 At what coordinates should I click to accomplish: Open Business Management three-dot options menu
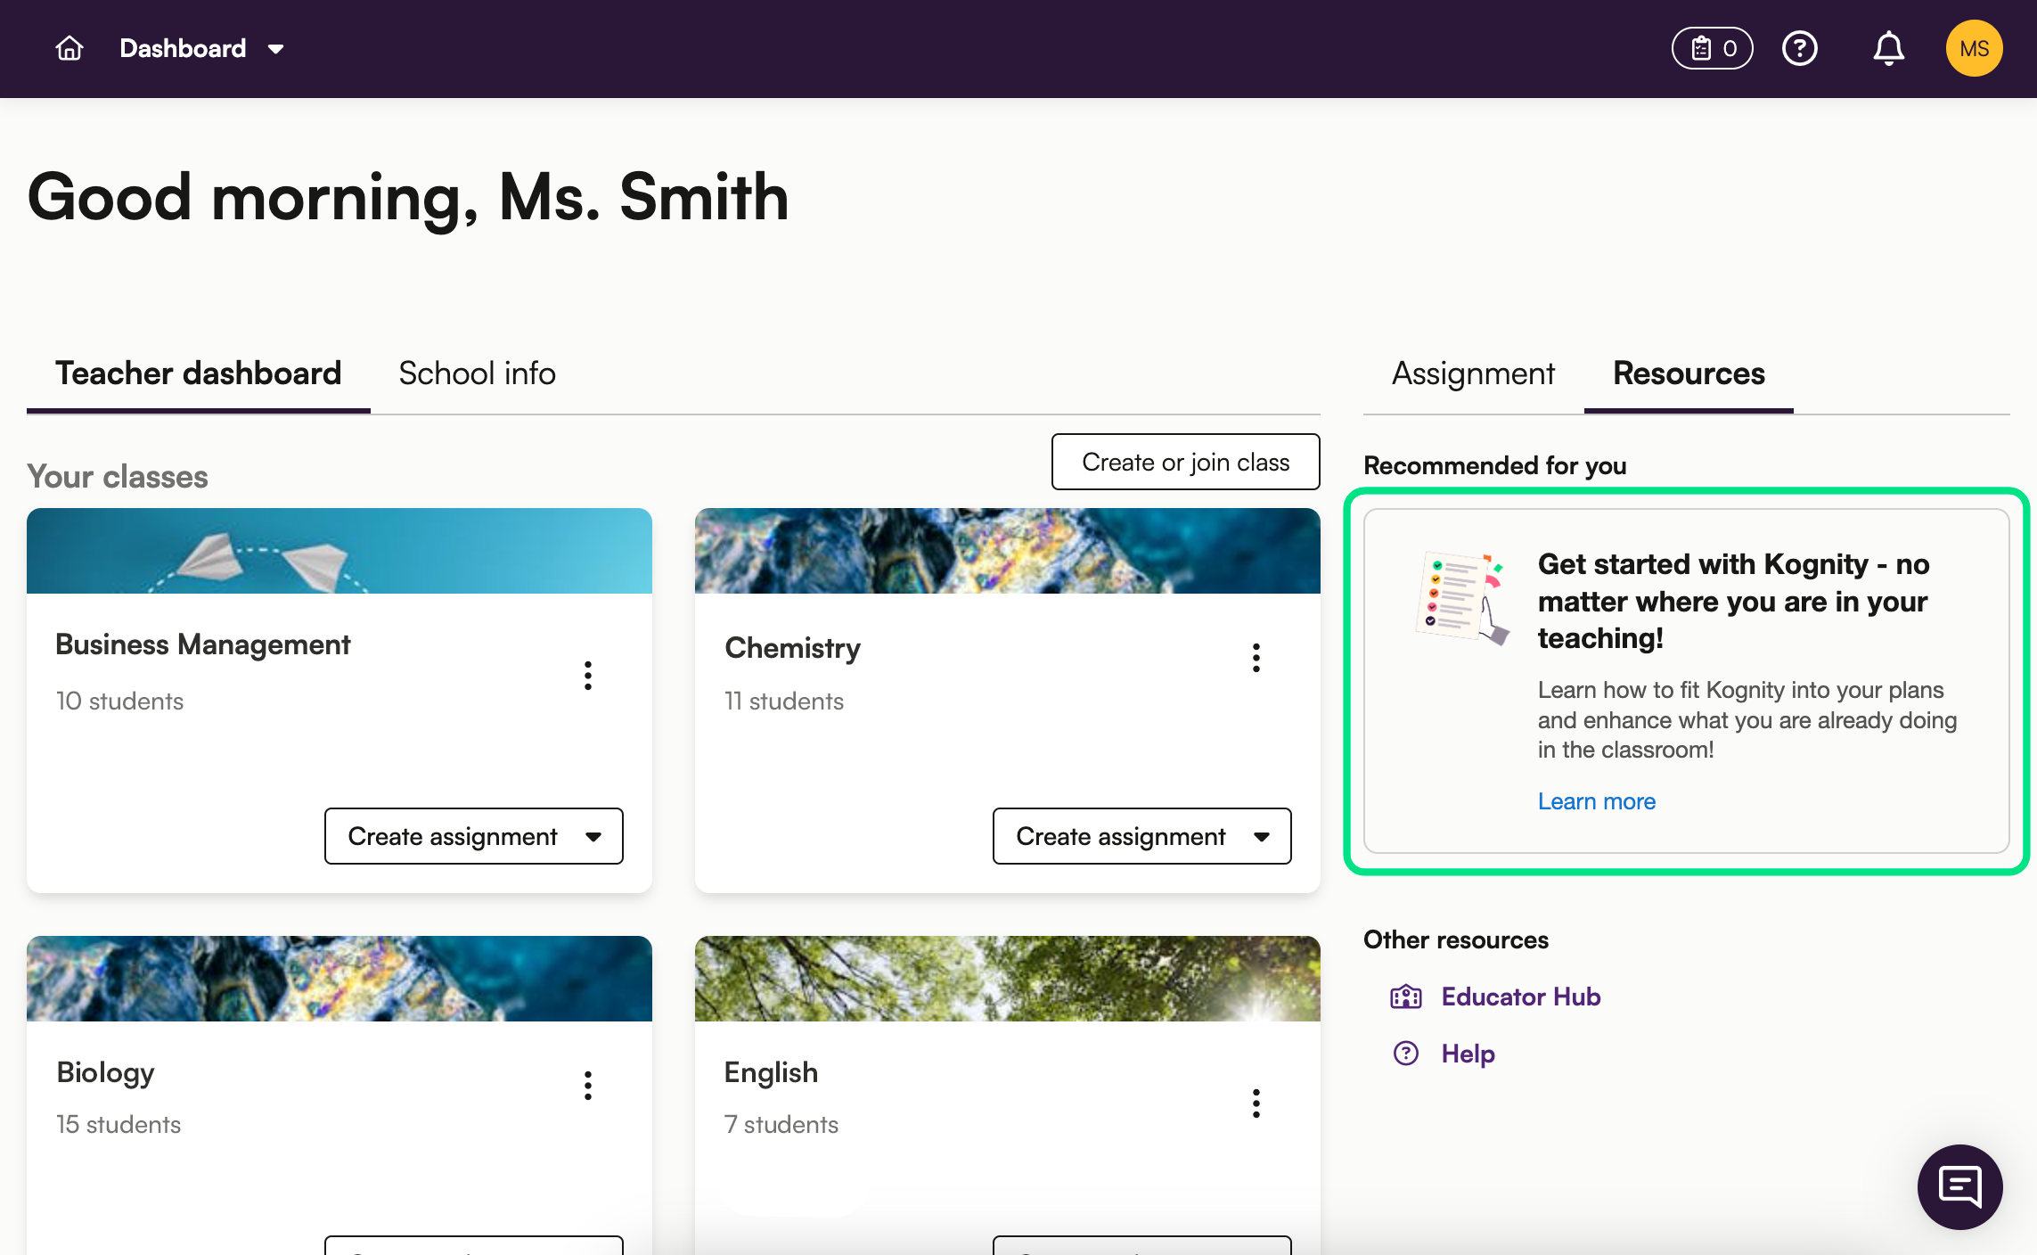coord(588,676)
